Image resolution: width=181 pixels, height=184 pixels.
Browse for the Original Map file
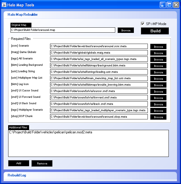(126, 30)
